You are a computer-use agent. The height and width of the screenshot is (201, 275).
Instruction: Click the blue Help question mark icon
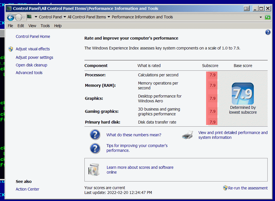coord(268,32)
